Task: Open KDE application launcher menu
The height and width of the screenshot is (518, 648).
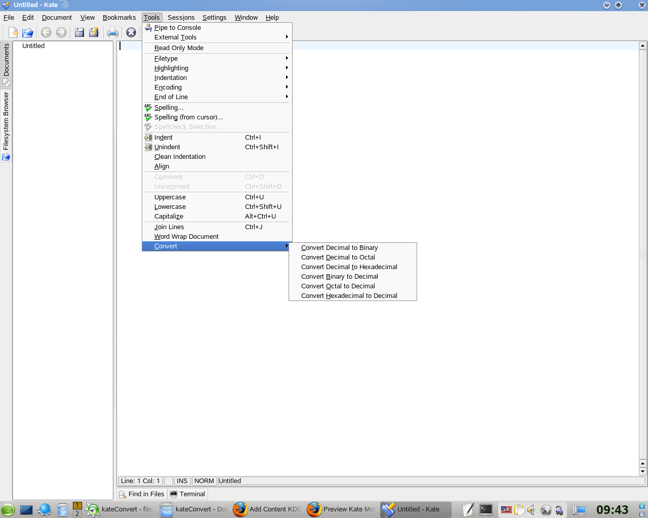Action: pyautogui.click(x=8, y=510)
